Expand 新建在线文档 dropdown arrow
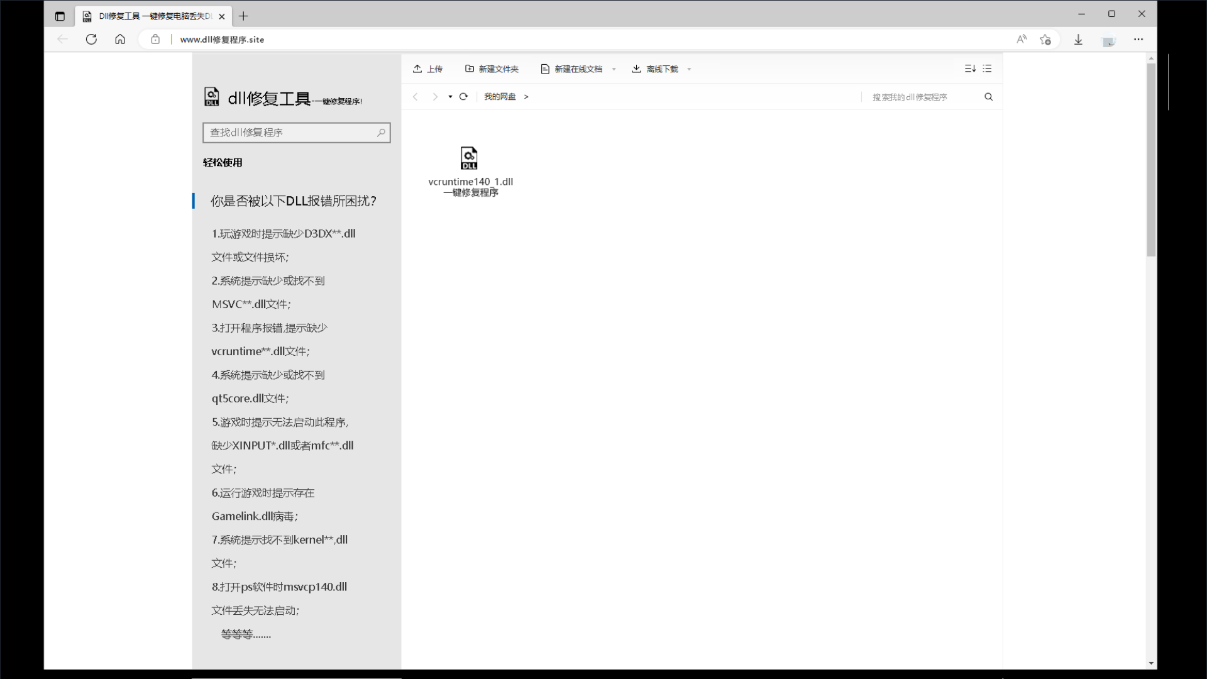 (614, 69)
